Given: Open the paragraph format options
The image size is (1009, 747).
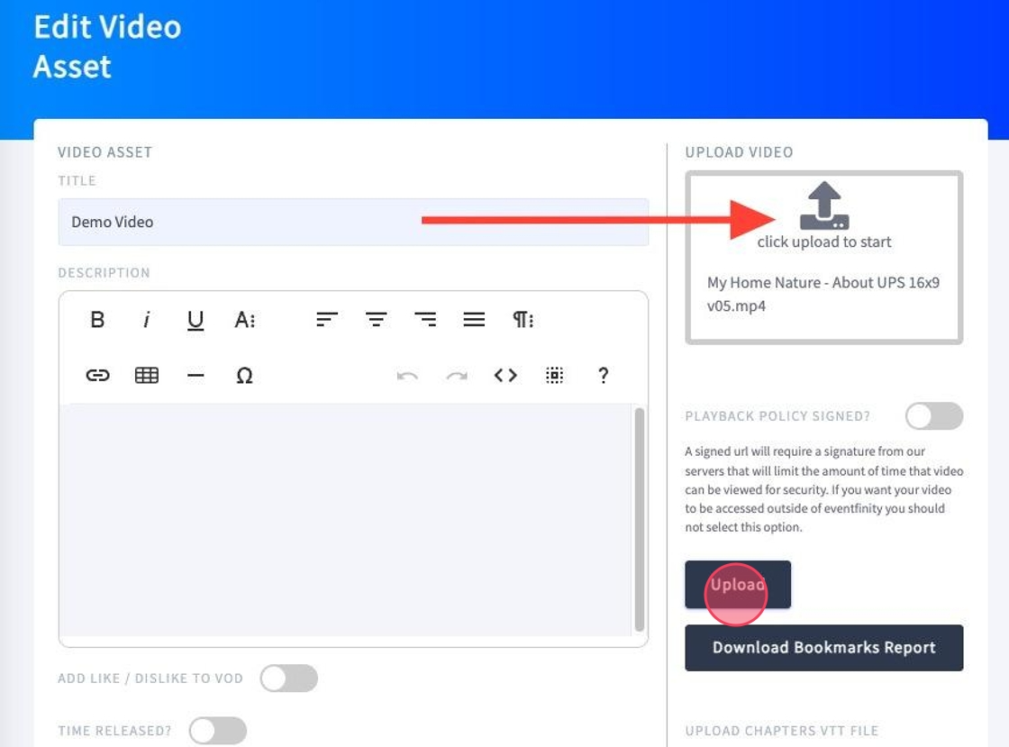Looking at the screenshot, I should tap(523, 320).
